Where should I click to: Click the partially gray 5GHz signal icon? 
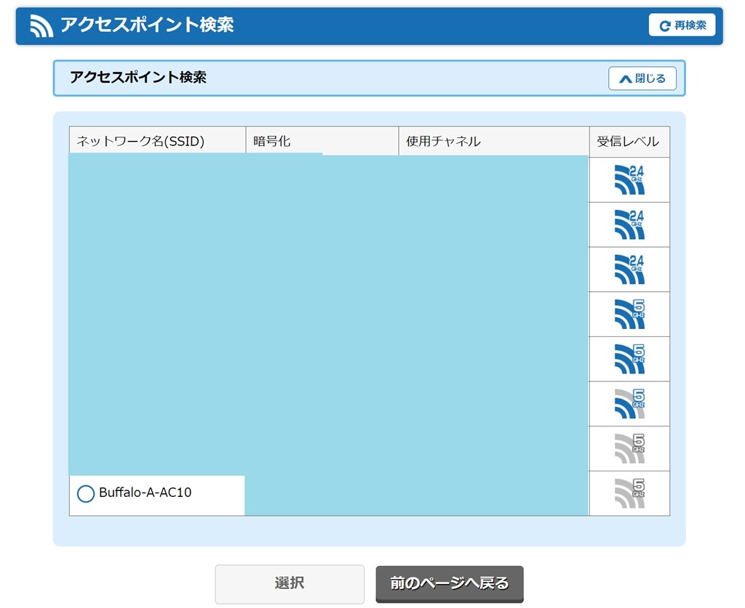click(x=629, y=404)
